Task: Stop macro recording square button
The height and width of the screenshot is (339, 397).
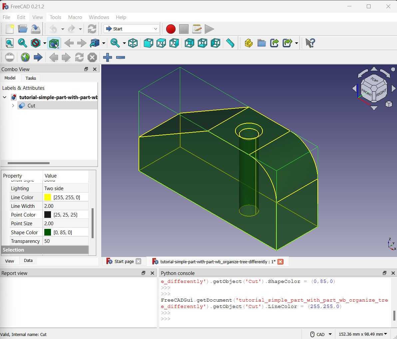Action: coord(184,29)
